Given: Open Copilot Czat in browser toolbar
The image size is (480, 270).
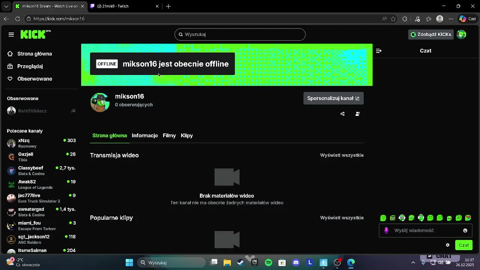Looking at the screenshot, I should (x=468, y=19).
